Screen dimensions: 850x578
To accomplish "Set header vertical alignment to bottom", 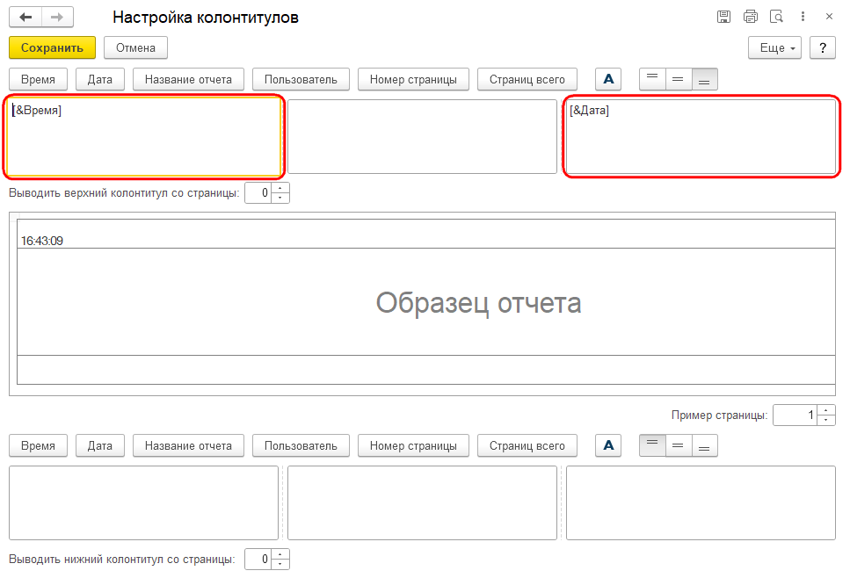I will [704, 80].
